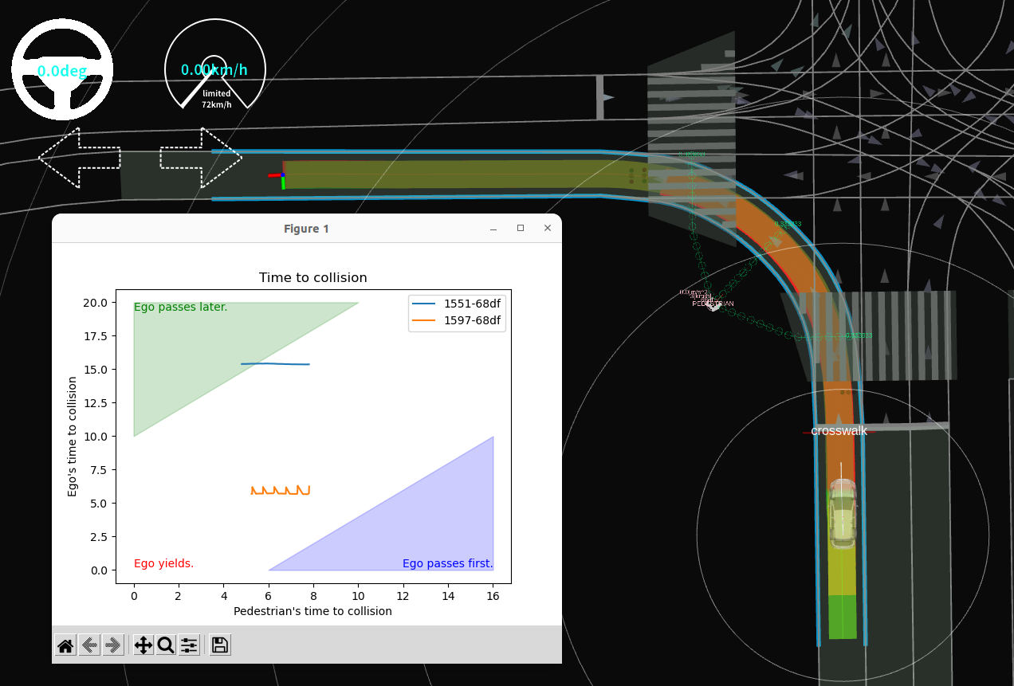Maximize the Figure 1 window

521,229
